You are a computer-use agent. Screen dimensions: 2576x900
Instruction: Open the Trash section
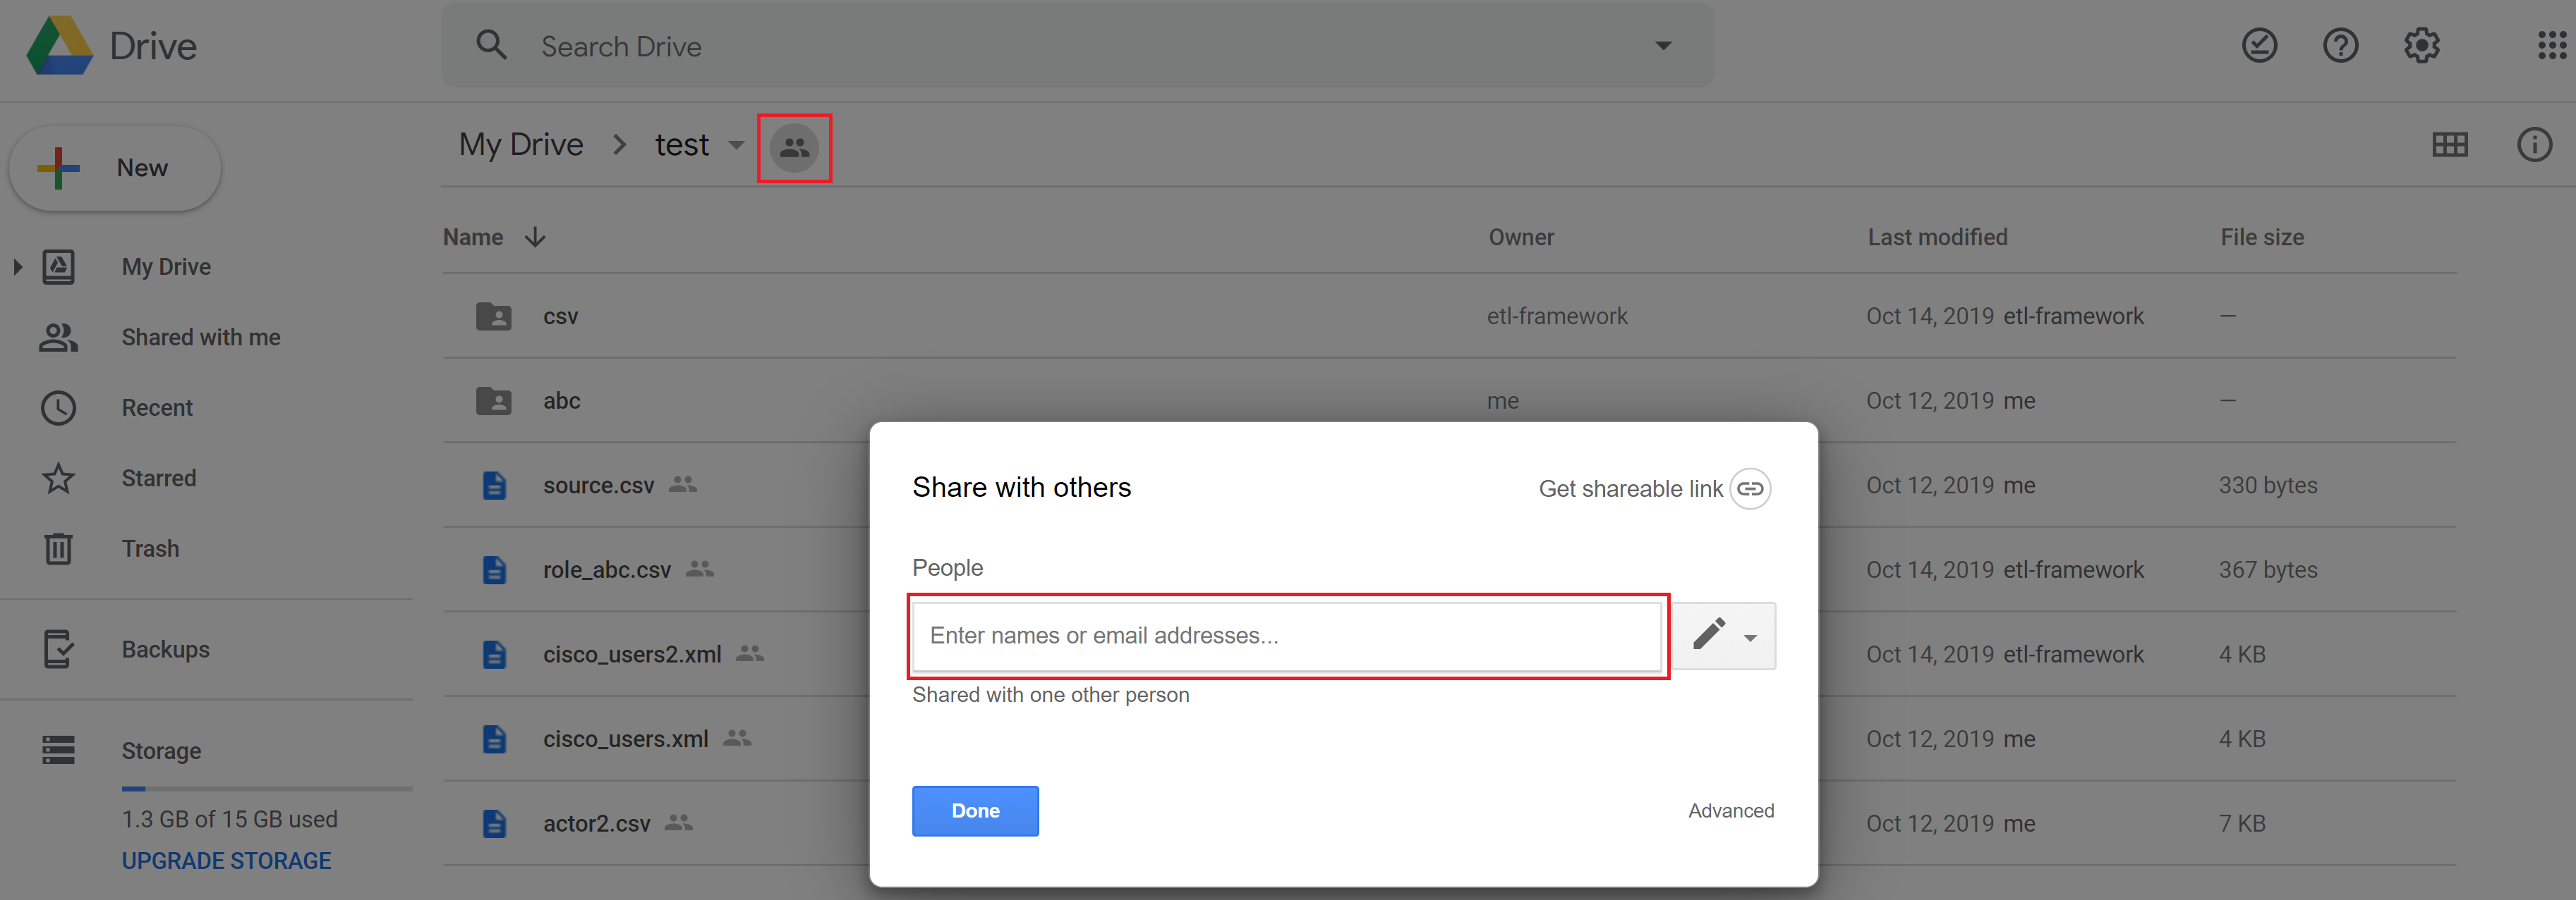(x=150, y=548)
